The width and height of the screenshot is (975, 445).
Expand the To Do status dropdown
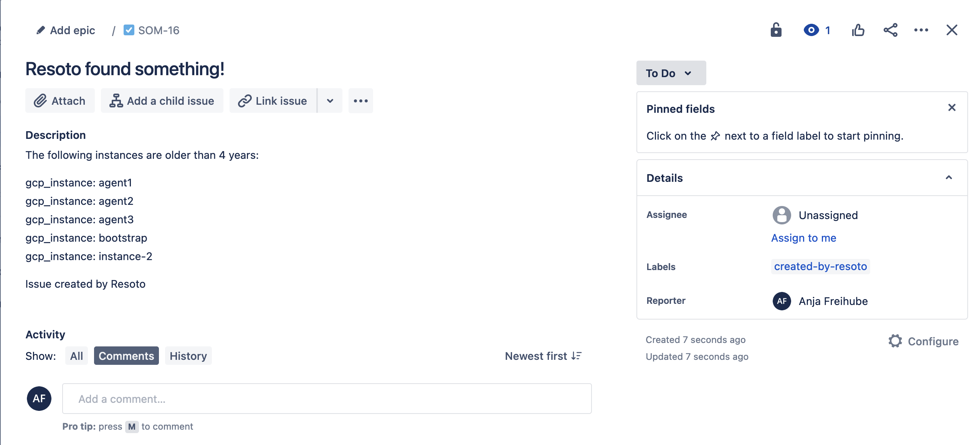click(x=670, y=73)
